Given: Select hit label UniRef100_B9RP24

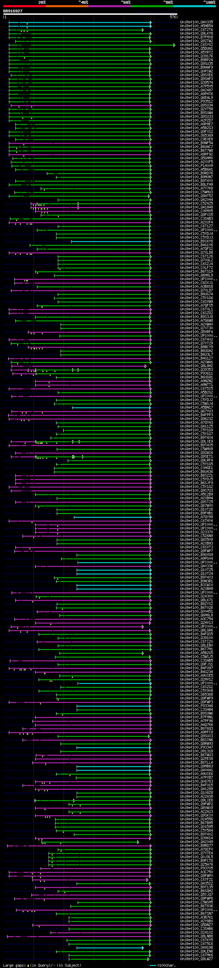Looking at the screenshot, I should (x=196, y=60).
